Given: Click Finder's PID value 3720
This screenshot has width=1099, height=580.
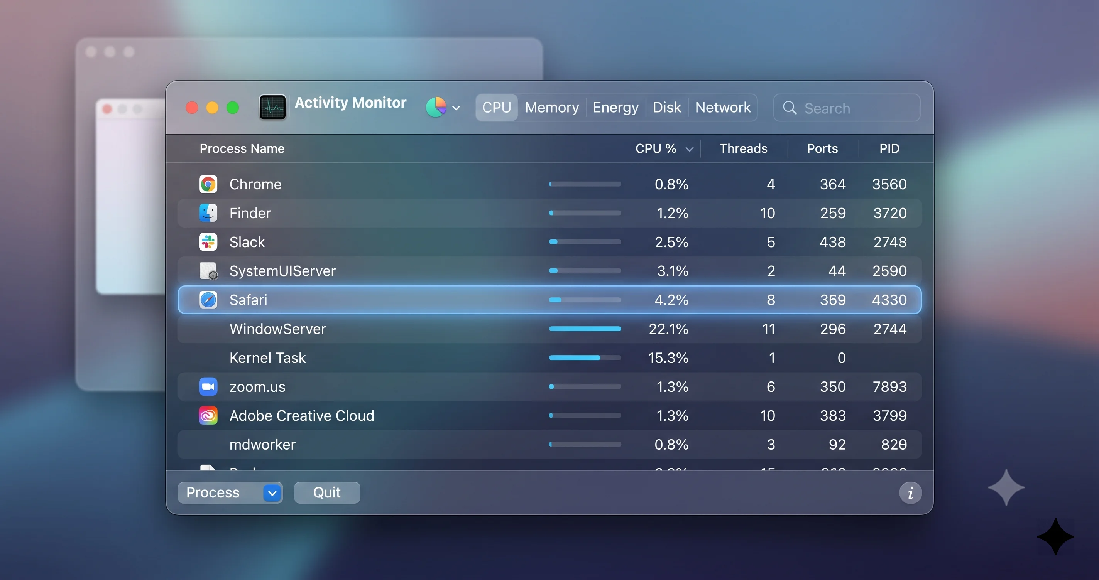Looking at the screenshot, I should [x=889, y=213].
